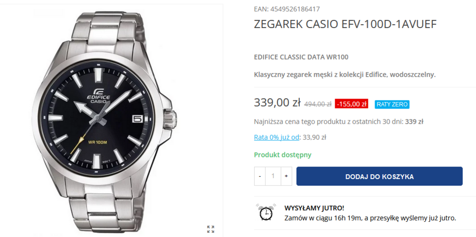
Task: Decrease quantity with the minus button
Action: tap(260, 176)
